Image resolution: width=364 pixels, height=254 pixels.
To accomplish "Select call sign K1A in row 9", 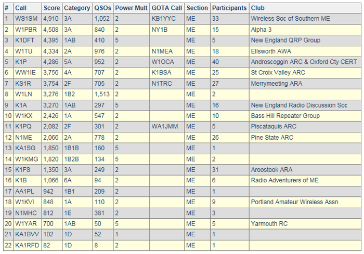I will pyautogui.click(x=21, y=105).
